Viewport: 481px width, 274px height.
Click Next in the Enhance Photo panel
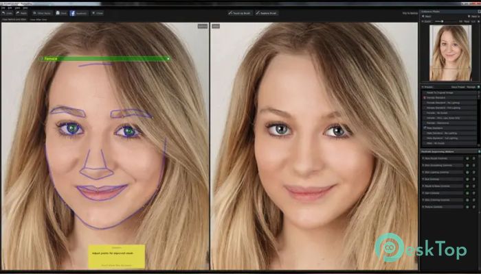(x=473, y=16)
